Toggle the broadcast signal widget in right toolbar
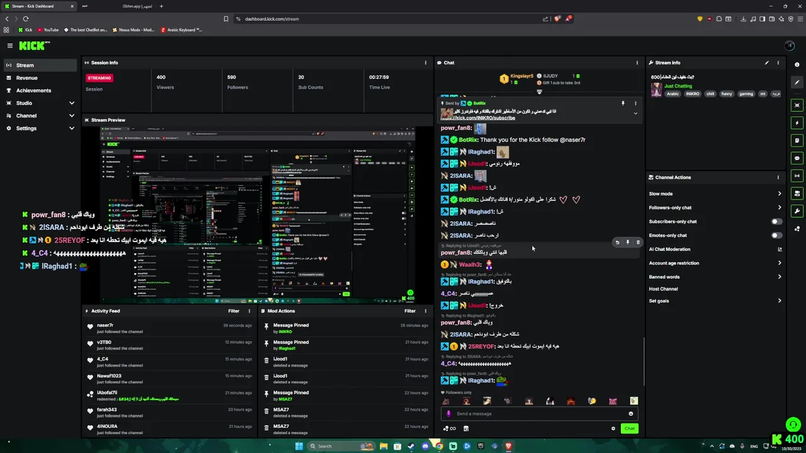The image size is (806, 453). click(x=797, y=176)
